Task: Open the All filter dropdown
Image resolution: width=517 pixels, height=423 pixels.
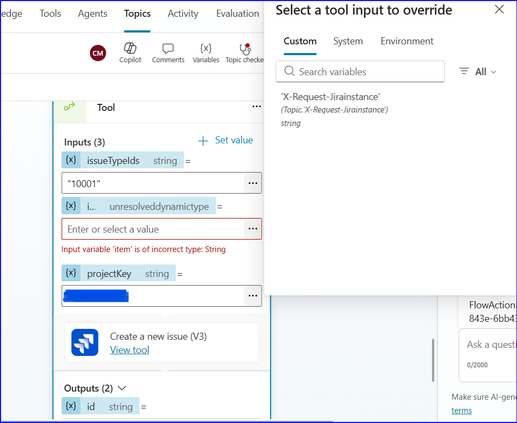Action: [x=486, y=71]
